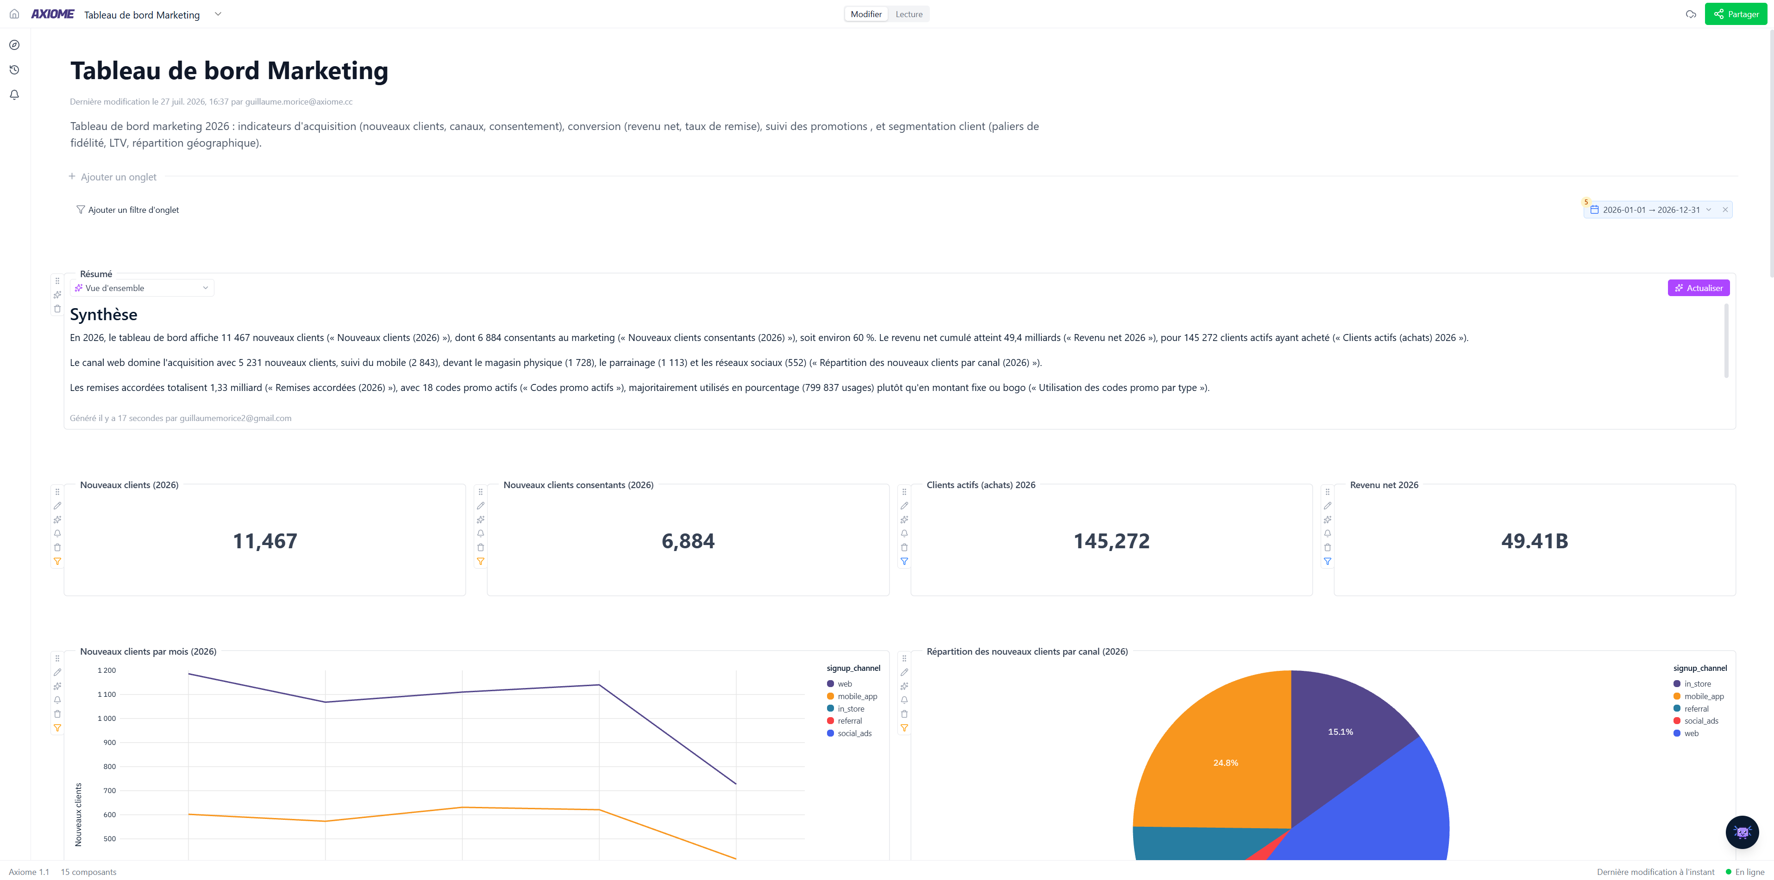Toggle mobile_app series in line chart legend
The image size is (1774, 880).
(852, 695)
